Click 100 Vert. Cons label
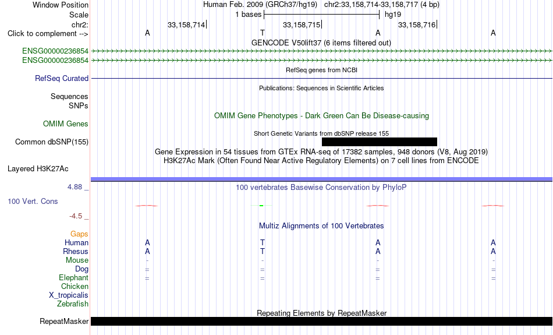 tap(33, 201)
